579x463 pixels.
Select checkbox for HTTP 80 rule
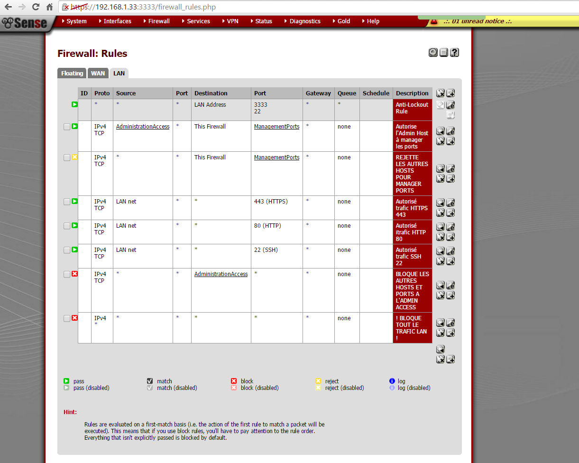[67, 226]
